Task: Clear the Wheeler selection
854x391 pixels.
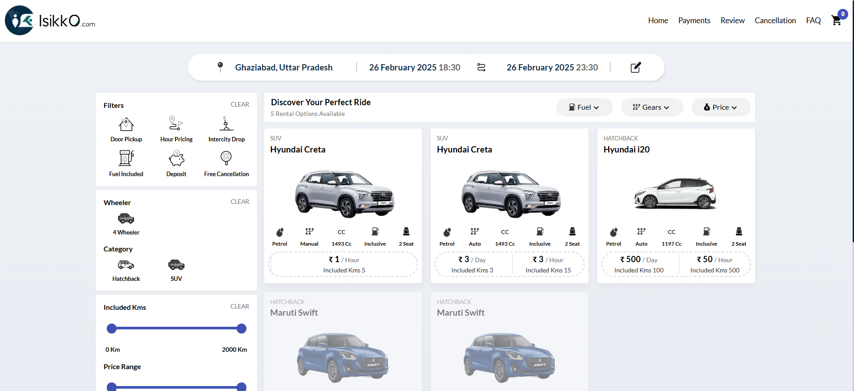Action: (x=240, y=202)
